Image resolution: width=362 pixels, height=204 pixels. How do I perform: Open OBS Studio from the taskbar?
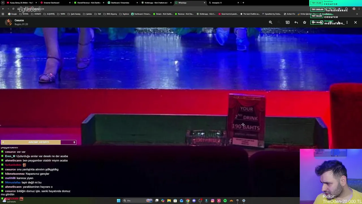[x=200, y=201]
